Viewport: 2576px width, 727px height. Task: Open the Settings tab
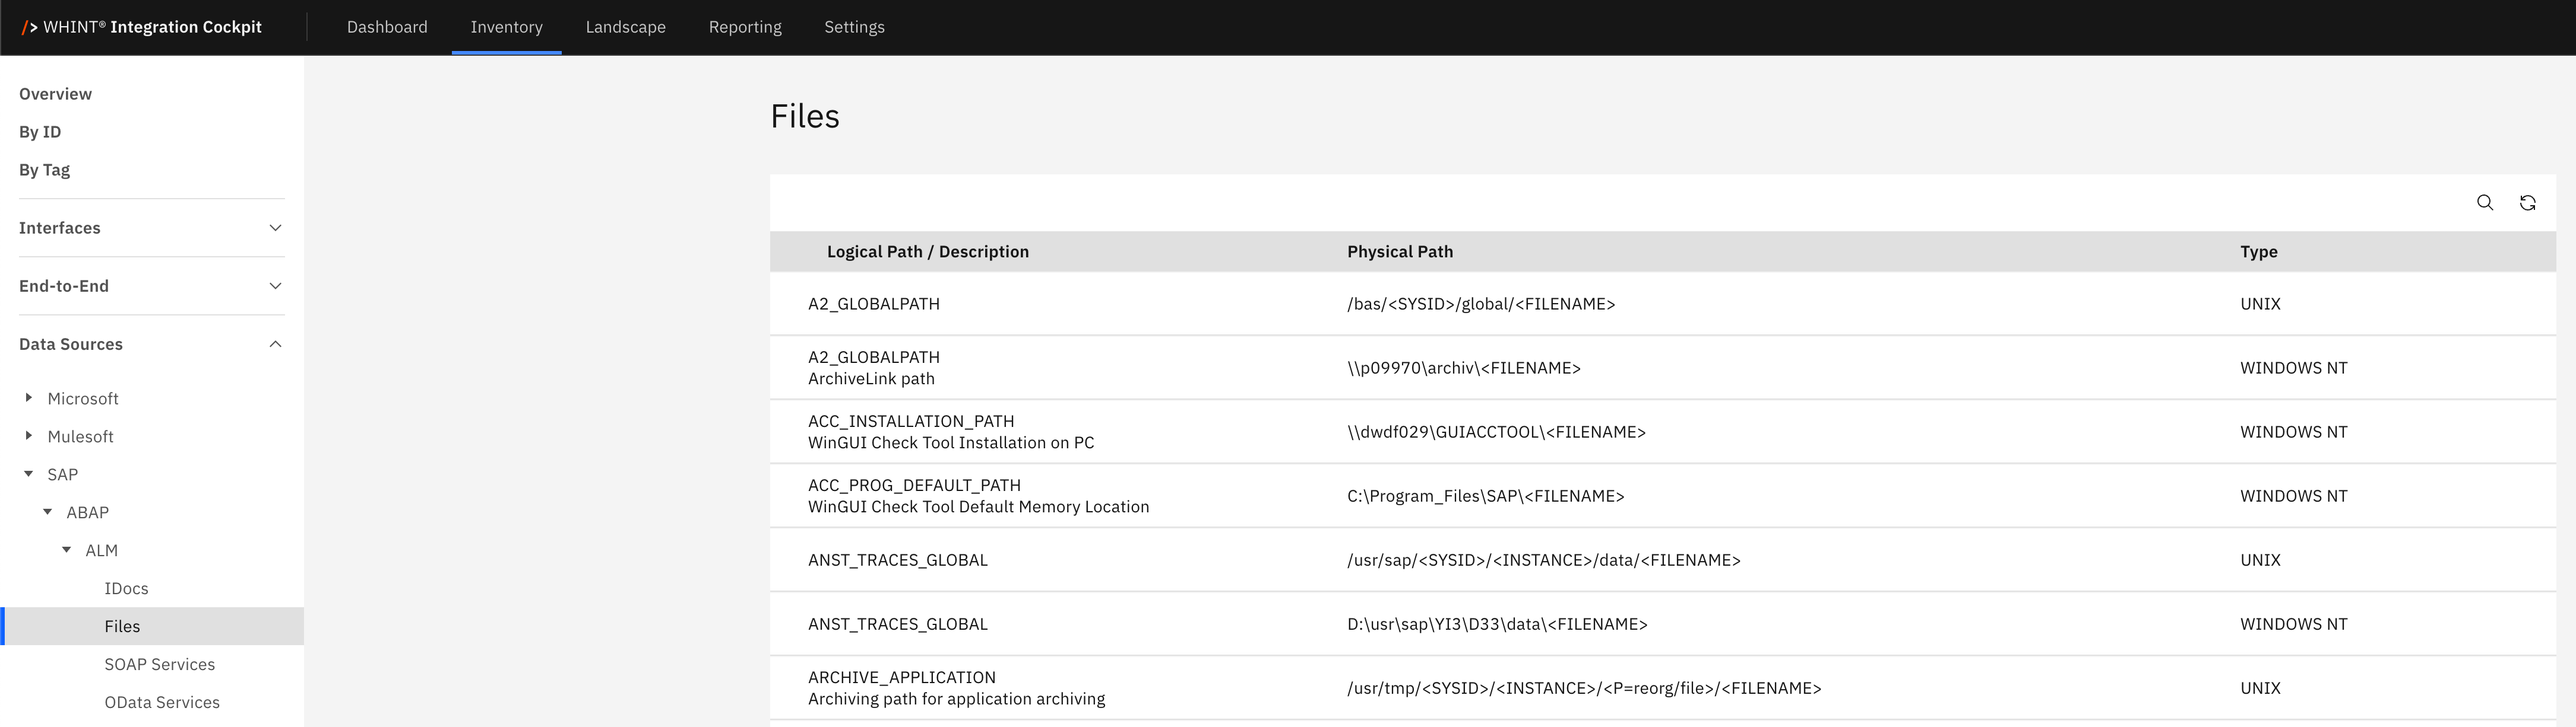tap(854, 27)
